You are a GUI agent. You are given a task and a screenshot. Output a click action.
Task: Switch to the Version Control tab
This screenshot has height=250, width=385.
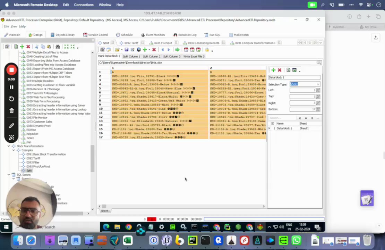(x=95, y=35)
